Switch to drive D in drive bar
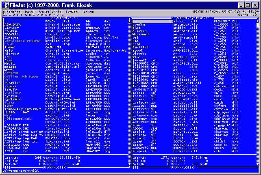The image size is (261, 175). 14,15
